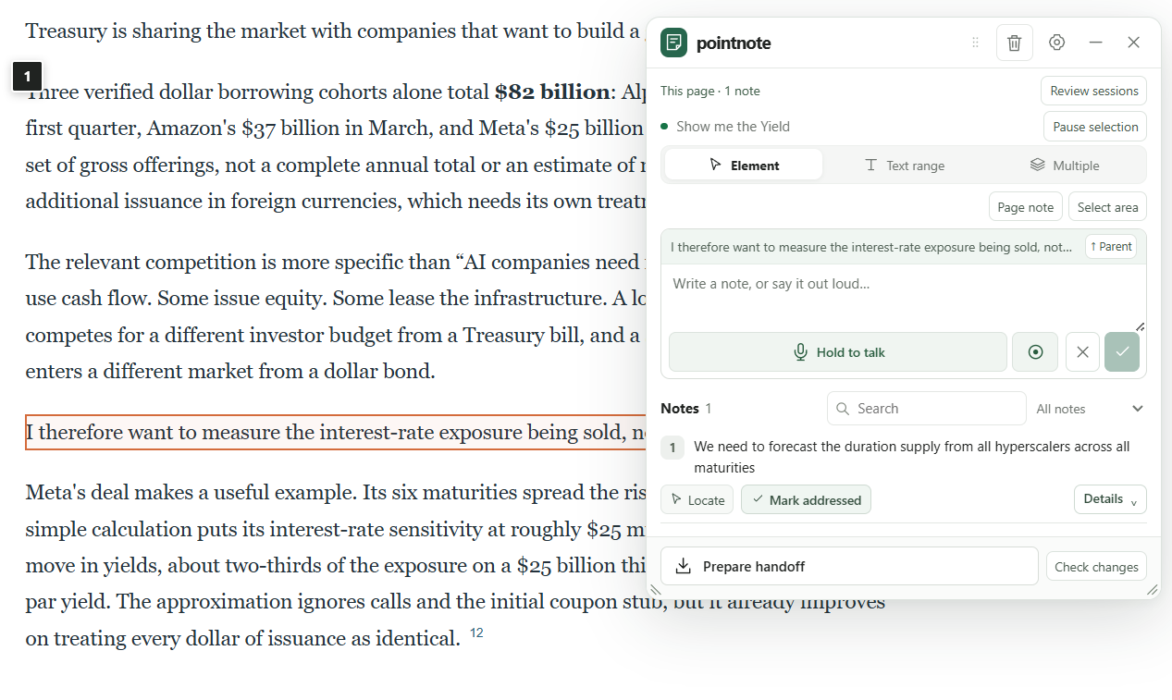The height and width of the screenshot is (700, 1172).
Task: Click the drag handle dots in pointnote header
Action: (x=975, y=43)
